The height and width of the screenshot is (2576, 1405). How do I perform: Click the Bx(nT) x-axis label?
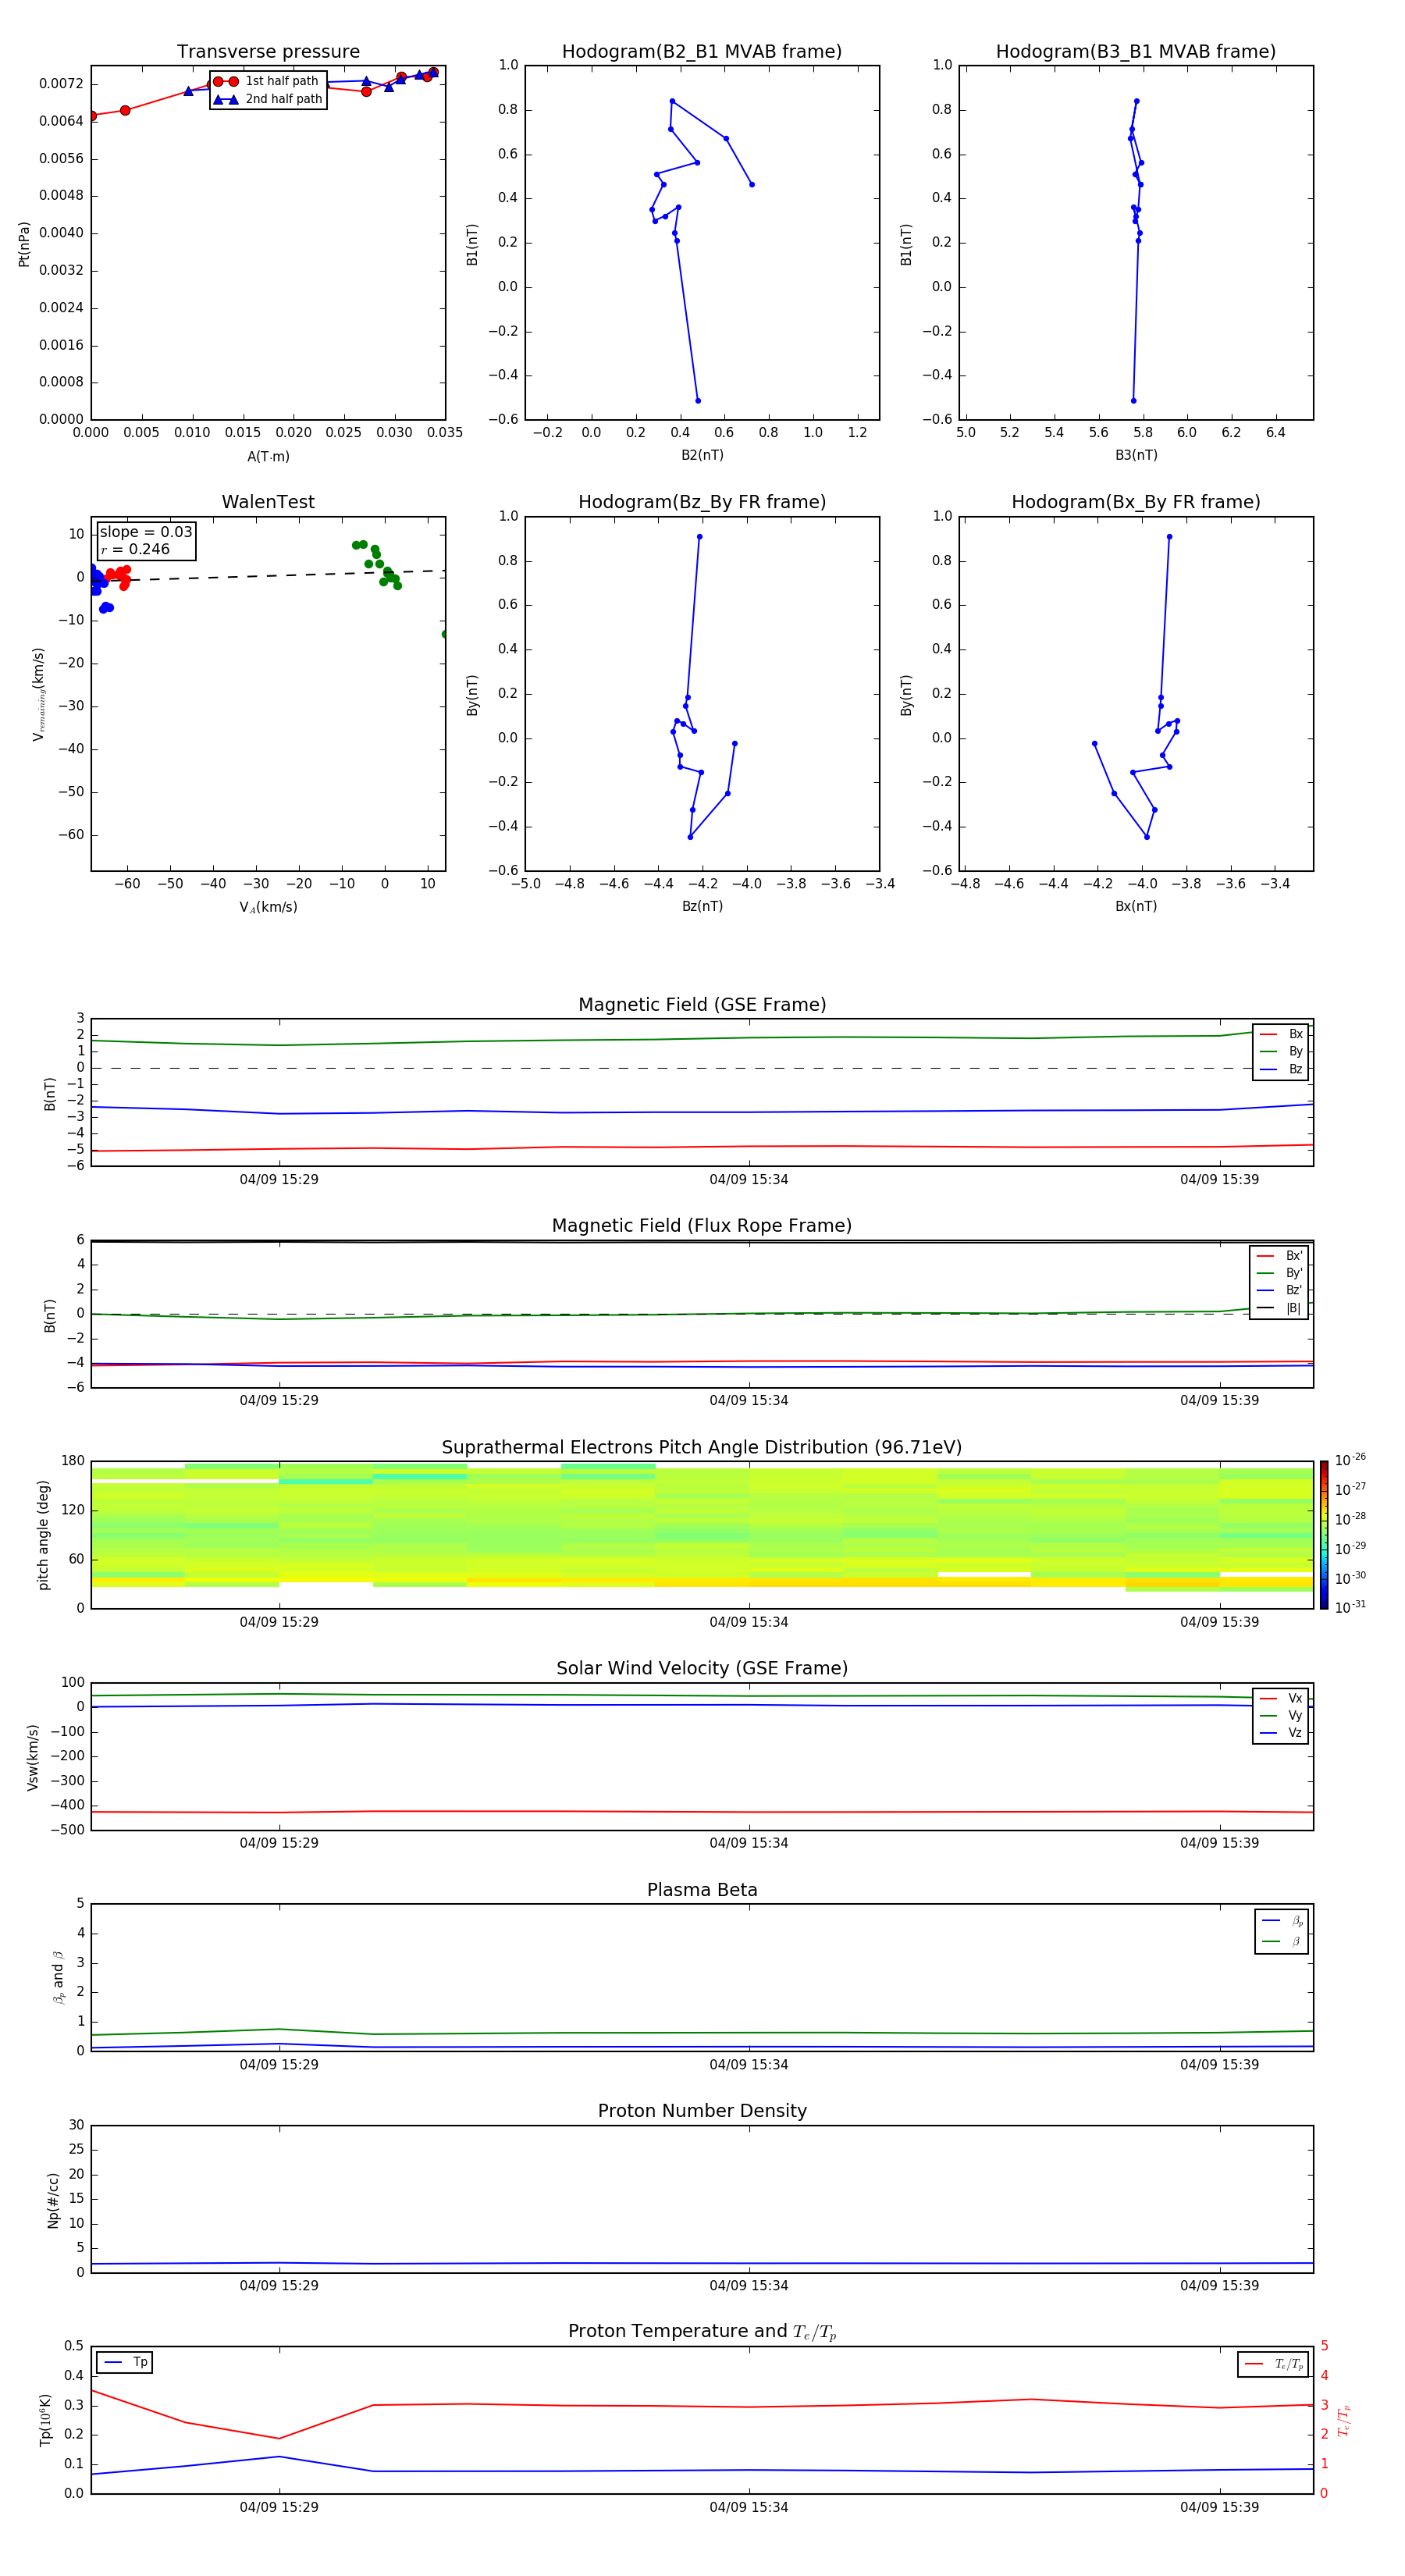(x=1136, y=906)
